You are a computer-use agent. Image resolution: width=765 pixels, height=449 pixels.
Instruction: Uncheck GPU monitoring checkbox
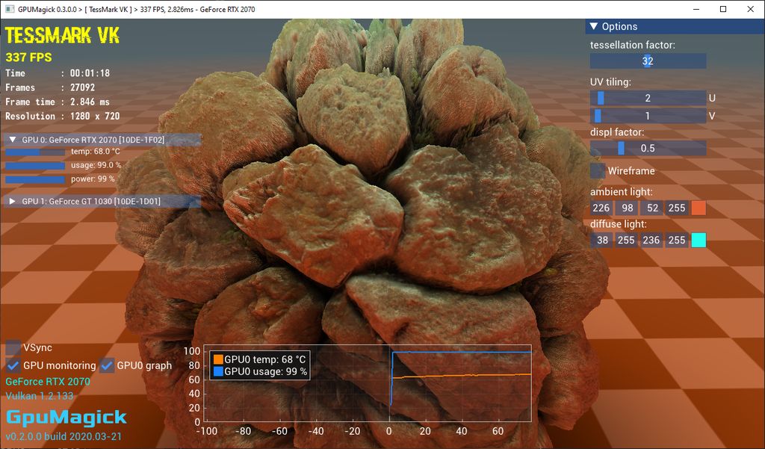pyautogui.click(x=13, y=365)
